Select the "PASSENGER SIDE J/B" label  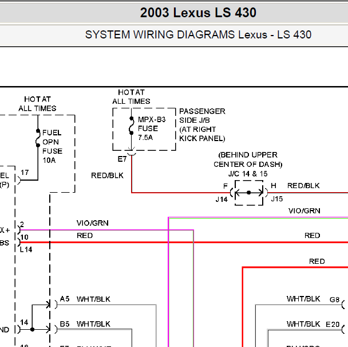pyautogui.click(x=202, y=116)
